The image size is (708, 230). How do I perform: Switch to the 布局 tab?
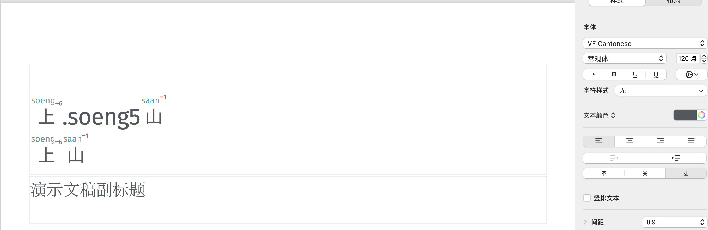point(673,2)
